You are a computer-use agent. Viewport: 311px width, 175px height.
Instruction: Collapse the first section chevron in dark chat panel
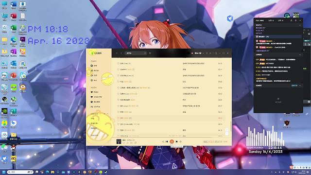point(300,25)
